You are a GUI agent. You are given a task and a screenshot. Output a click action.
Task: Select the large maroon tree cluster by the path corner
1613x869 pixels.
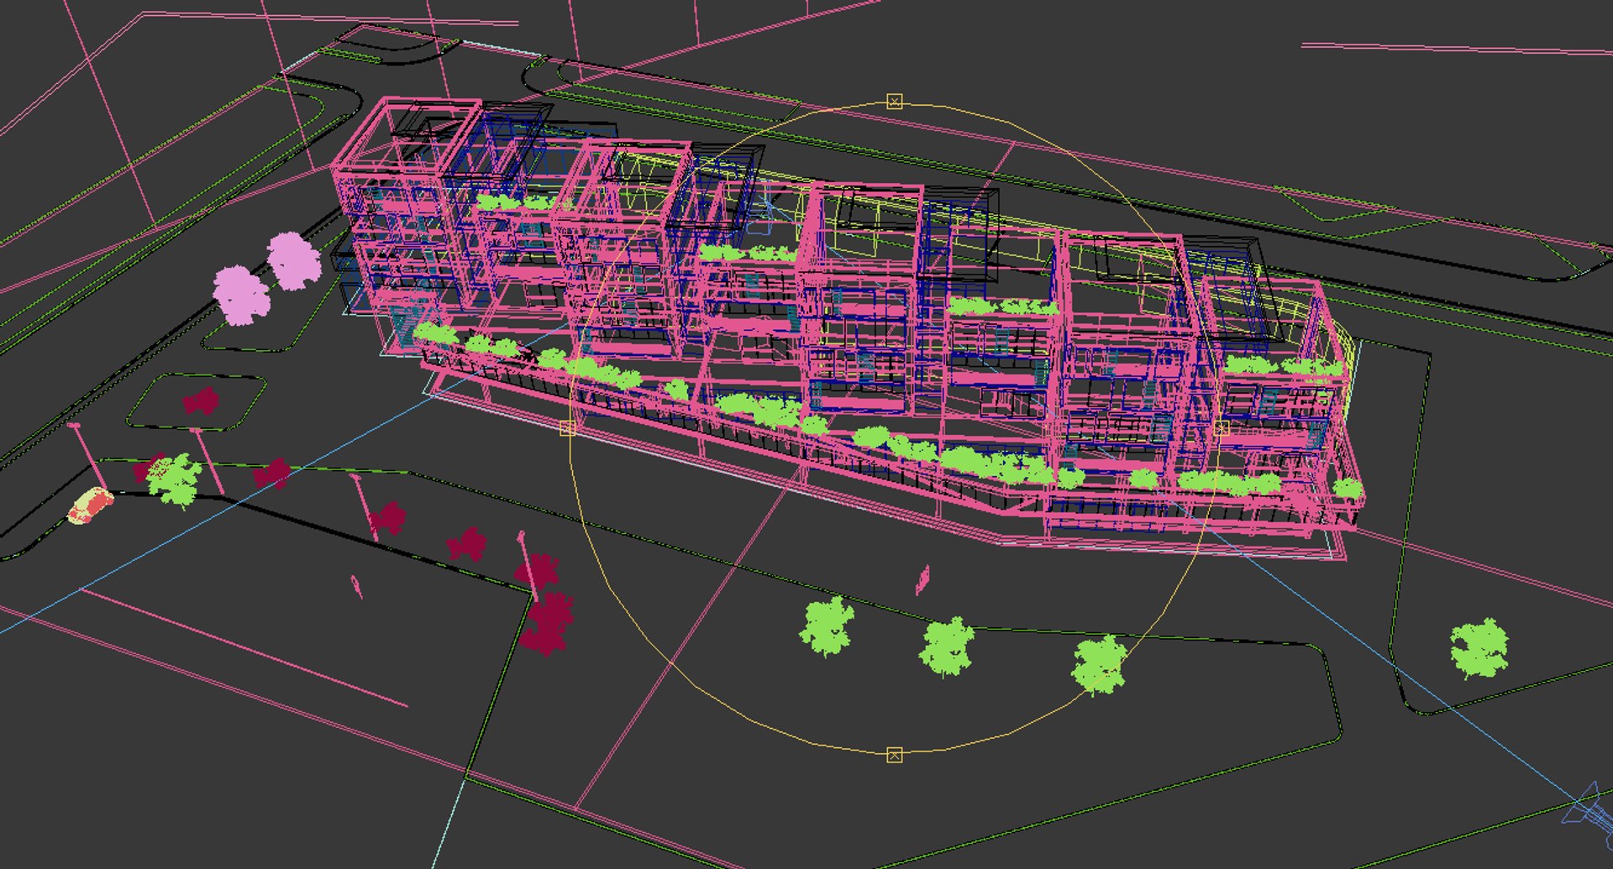(x=546, y=622)
